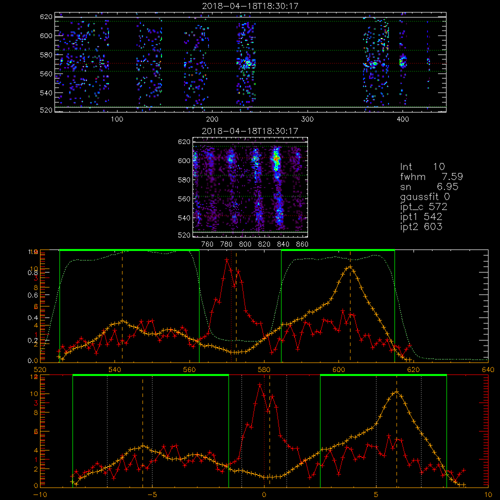Click x-axis label 200 of the top image
The width and height of the screenshot is (500, 500).
point(212,119)
